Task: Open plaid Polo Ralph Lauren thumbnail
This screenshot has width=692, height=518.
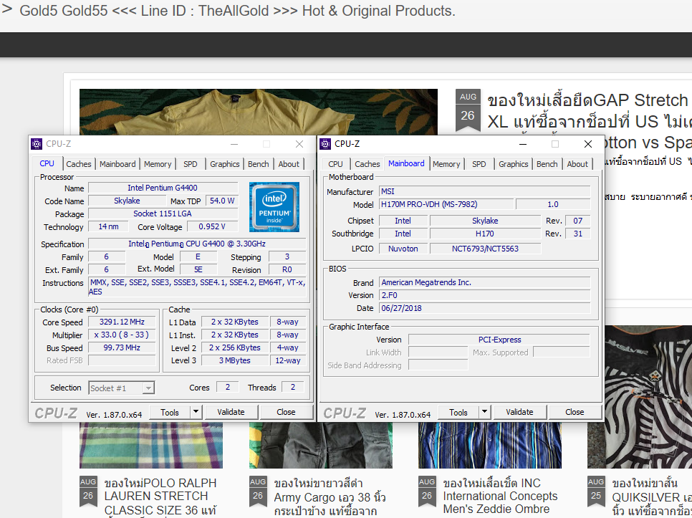Action: (x=151, y=445)
